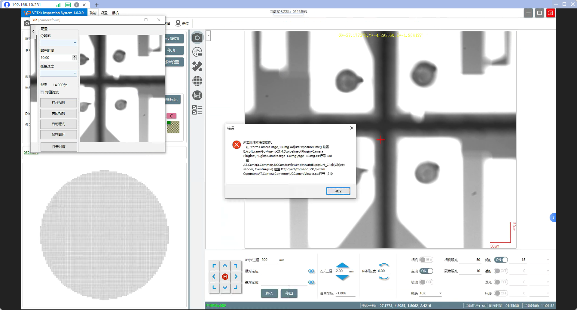Toggle the 主动 ON switch
Screen dimensions: 577x310
tap(426, 271)
